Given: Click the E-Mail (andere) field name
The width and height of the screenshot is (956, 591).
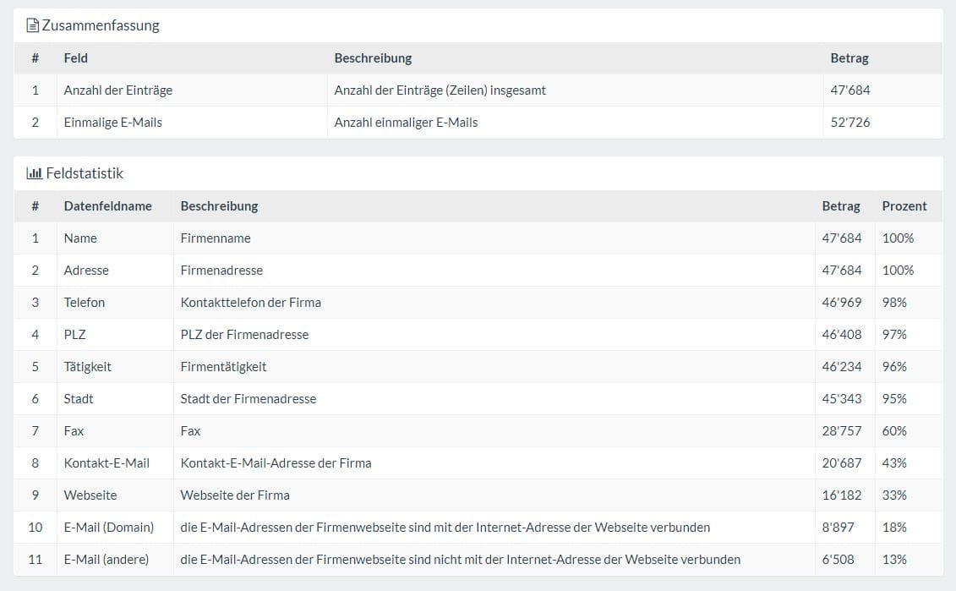Looking at the screenshot, I should point(107,560).
